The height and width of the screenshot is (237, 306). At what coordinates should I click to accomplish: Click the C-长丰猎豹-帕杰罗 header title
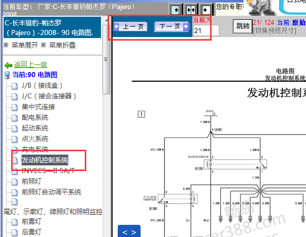[x=52, y=27]
